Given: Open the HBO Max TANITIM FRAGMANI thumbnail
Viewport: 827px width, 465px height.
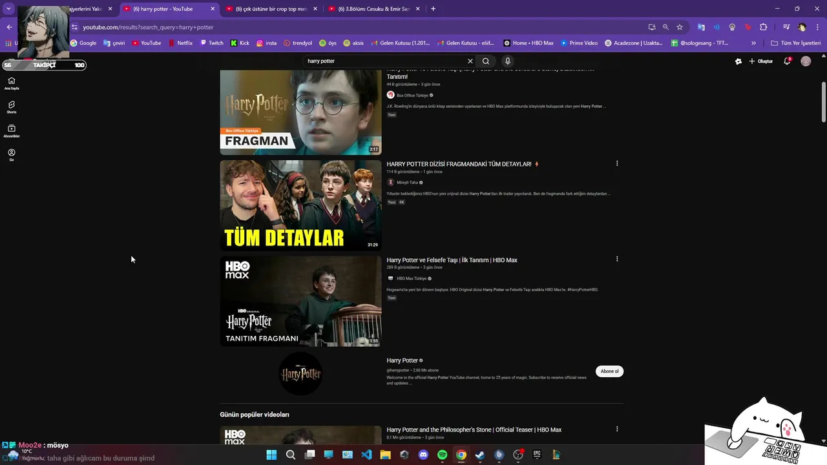Looking at the screenshot, I should [x=300, y=301].
